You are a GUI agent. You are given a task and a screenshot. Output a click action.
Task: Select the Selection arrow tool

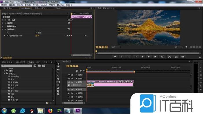(58, 63)
